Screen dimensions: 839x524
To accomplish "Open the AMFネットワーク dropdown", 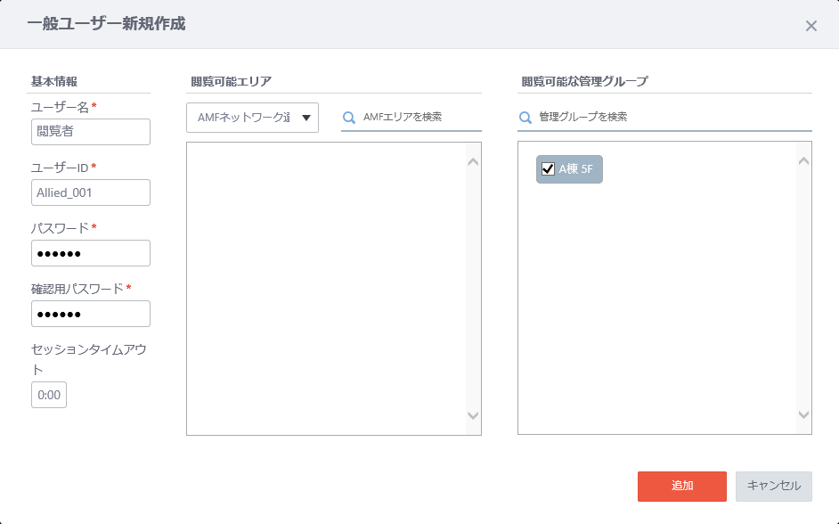I will (253, 118).
